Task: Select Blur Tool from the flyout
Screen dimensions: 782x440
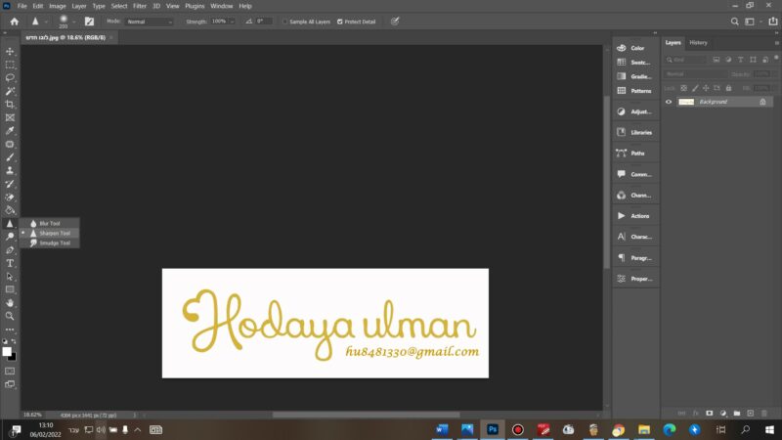Action: pyautogui.click(x=50, y=224)
